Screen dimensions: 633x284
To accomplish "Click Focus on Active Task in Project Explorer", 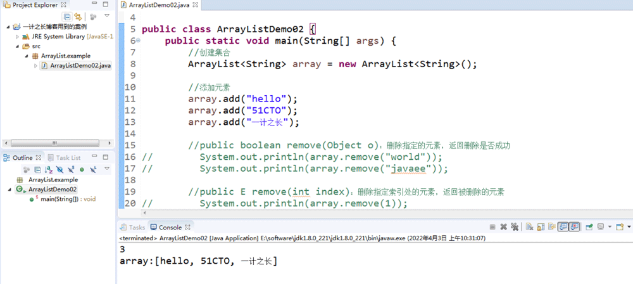I will coord(93,16).
